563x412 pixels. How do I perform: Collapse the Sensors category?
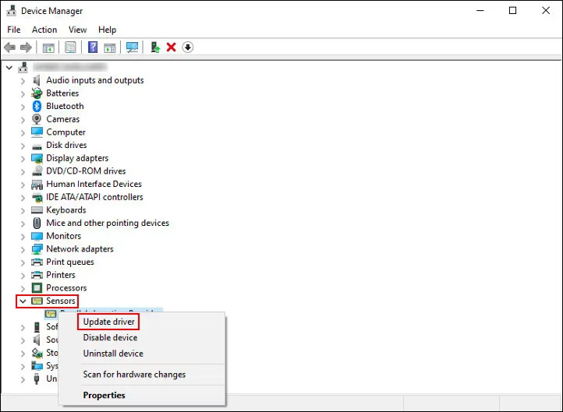tap(23, 301)
